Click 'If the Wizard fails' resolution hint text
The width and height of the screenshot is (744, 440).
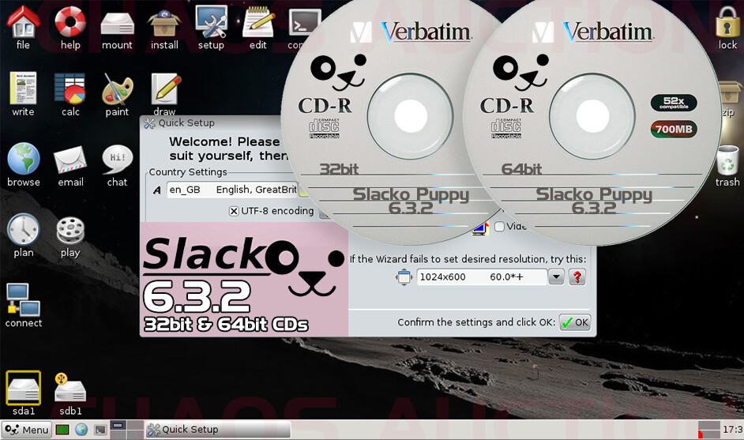pos(468,259)
